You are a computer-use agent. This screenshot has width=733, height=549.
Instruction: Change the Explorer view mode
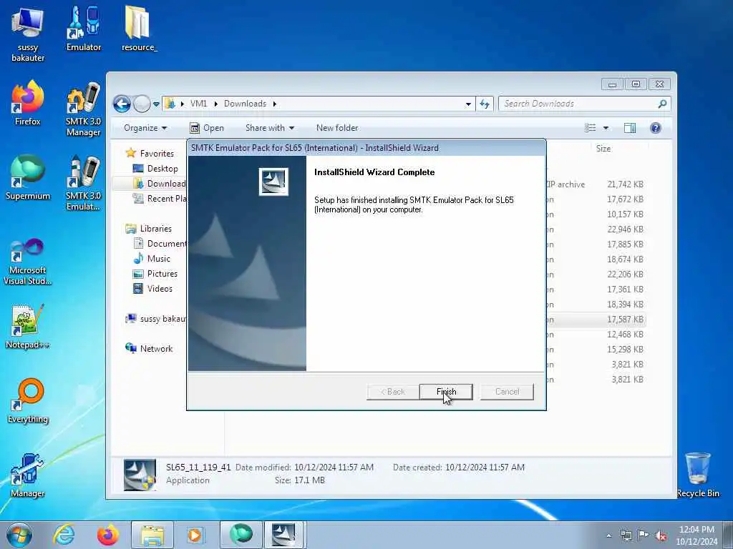[x=591, y=128]
